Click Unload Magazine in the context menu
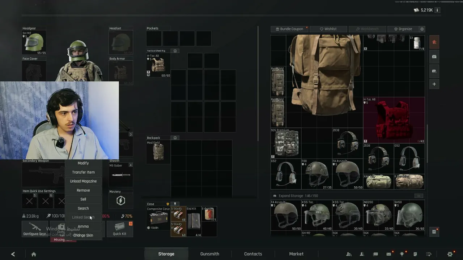The image size is (463, 260). click(83, 181)
